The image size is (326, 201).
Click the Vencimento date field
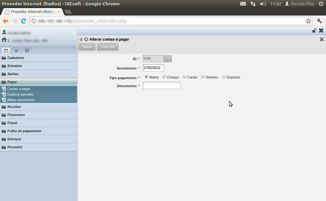click(153, 68)
